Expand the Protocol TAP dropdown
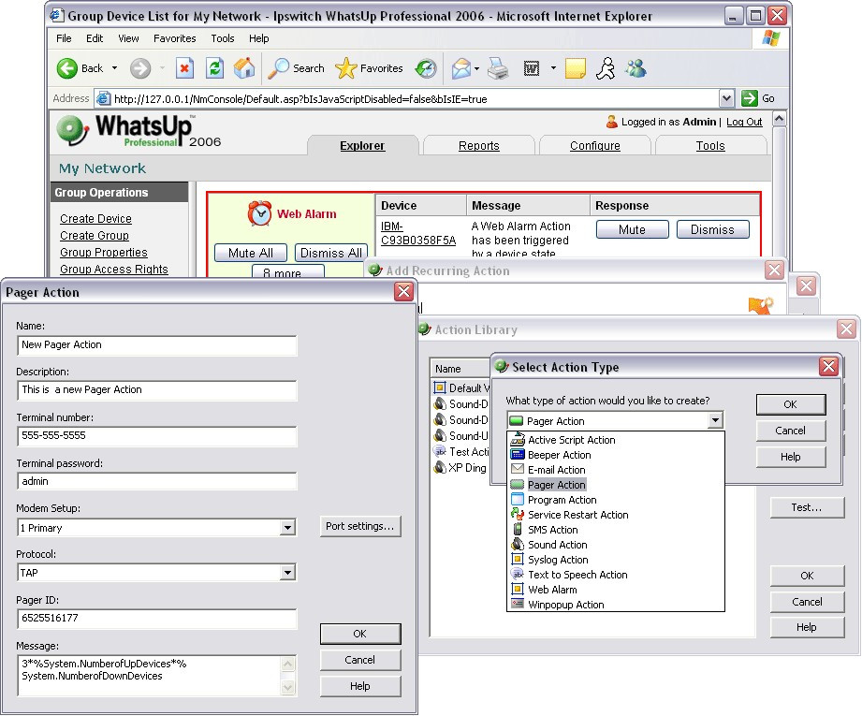 pos(287,573)
